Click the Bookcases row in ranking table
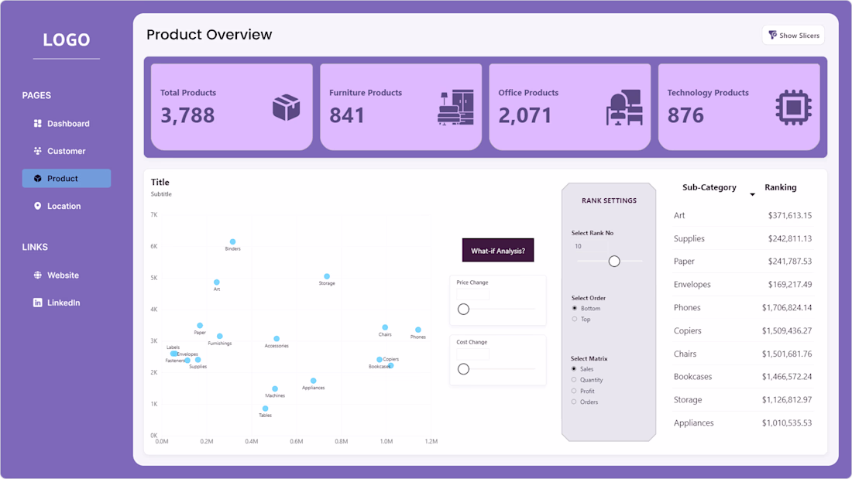This screenshot has width=852, height=479. pyautogui.click(x=743, y=376)
